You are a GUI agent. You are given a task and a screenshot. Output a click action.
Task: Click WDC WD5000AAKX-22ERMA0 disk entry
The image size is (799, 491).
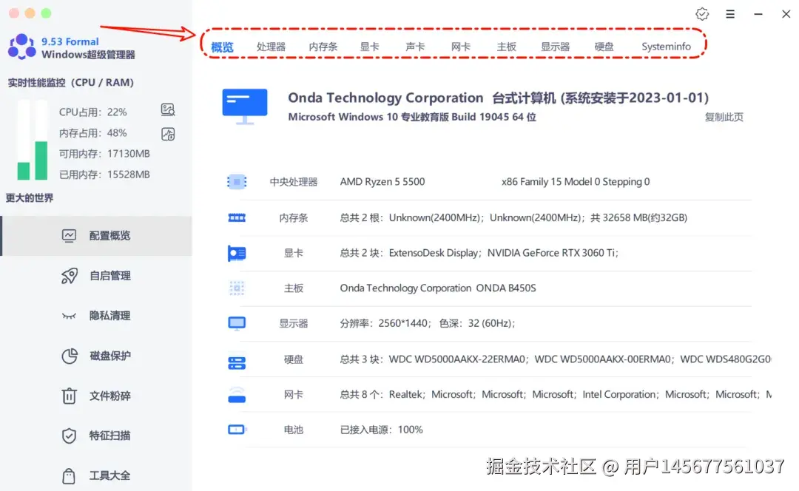click(x=457, y=359)
